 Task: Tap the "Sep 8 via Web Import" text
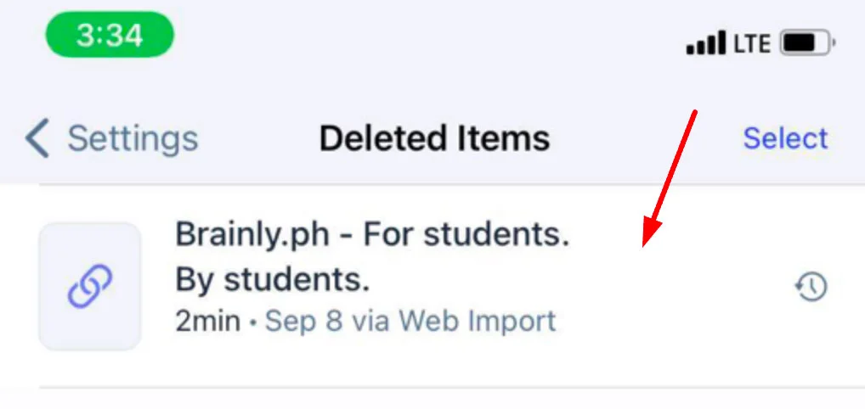point(410,322)
